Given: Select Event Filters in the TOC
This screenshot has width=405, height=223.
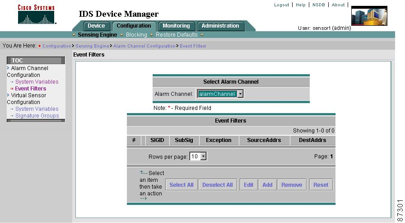Looking at the screenshot, I should point(31,89).
